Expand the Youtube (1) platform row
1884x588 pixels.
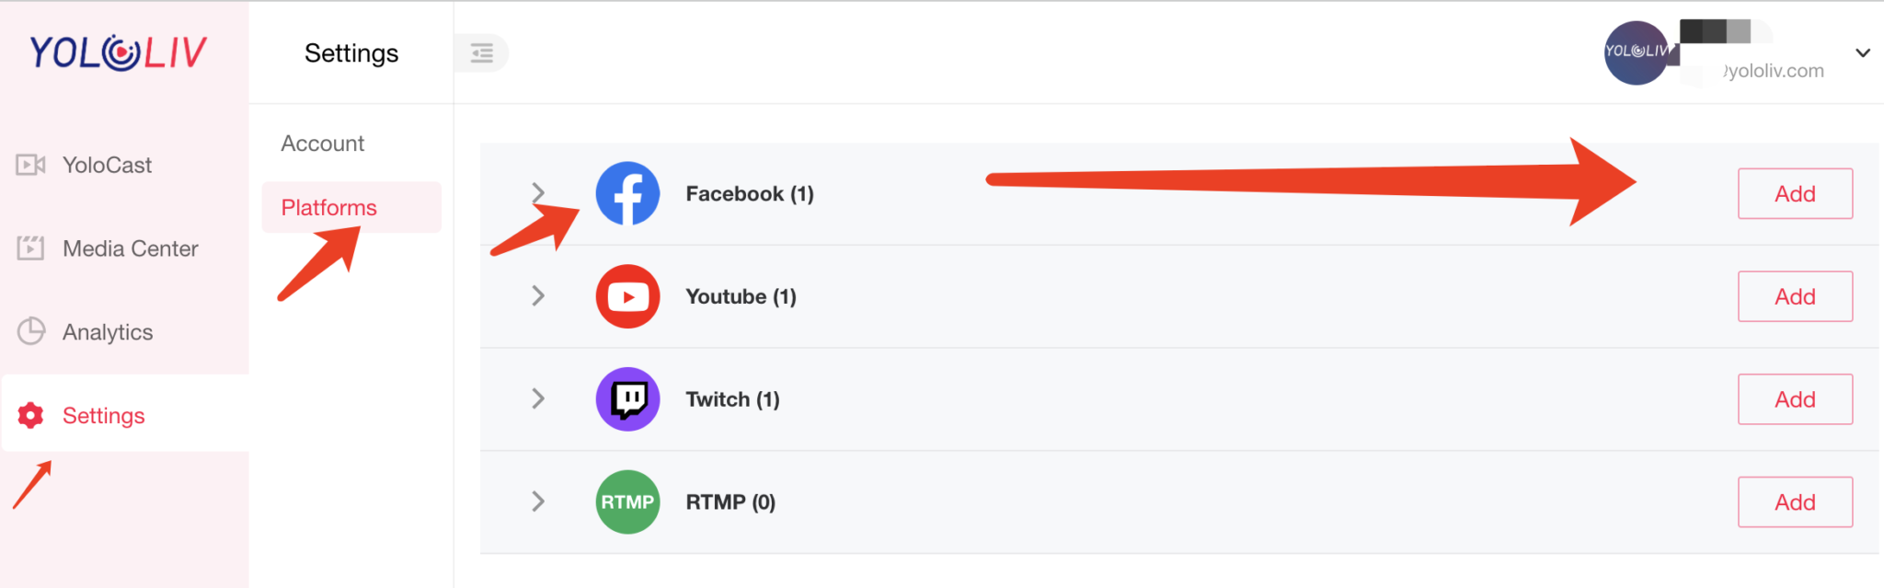pyautogui.click(x=537, y=296)
